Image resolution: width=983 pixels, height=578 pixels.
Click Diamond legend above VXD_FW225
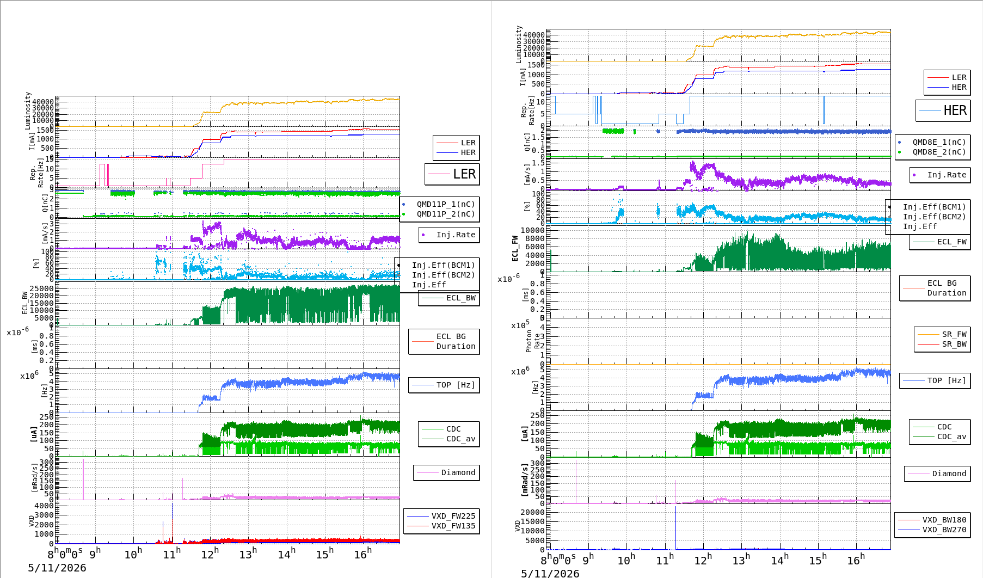446,472
